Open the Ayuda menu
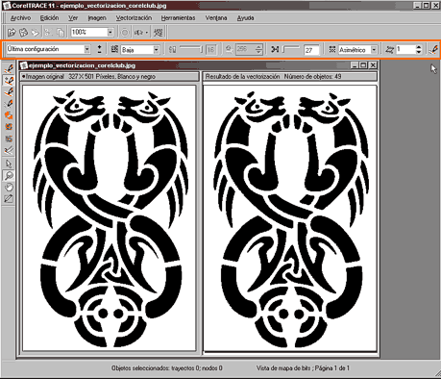 pos(246,18)
